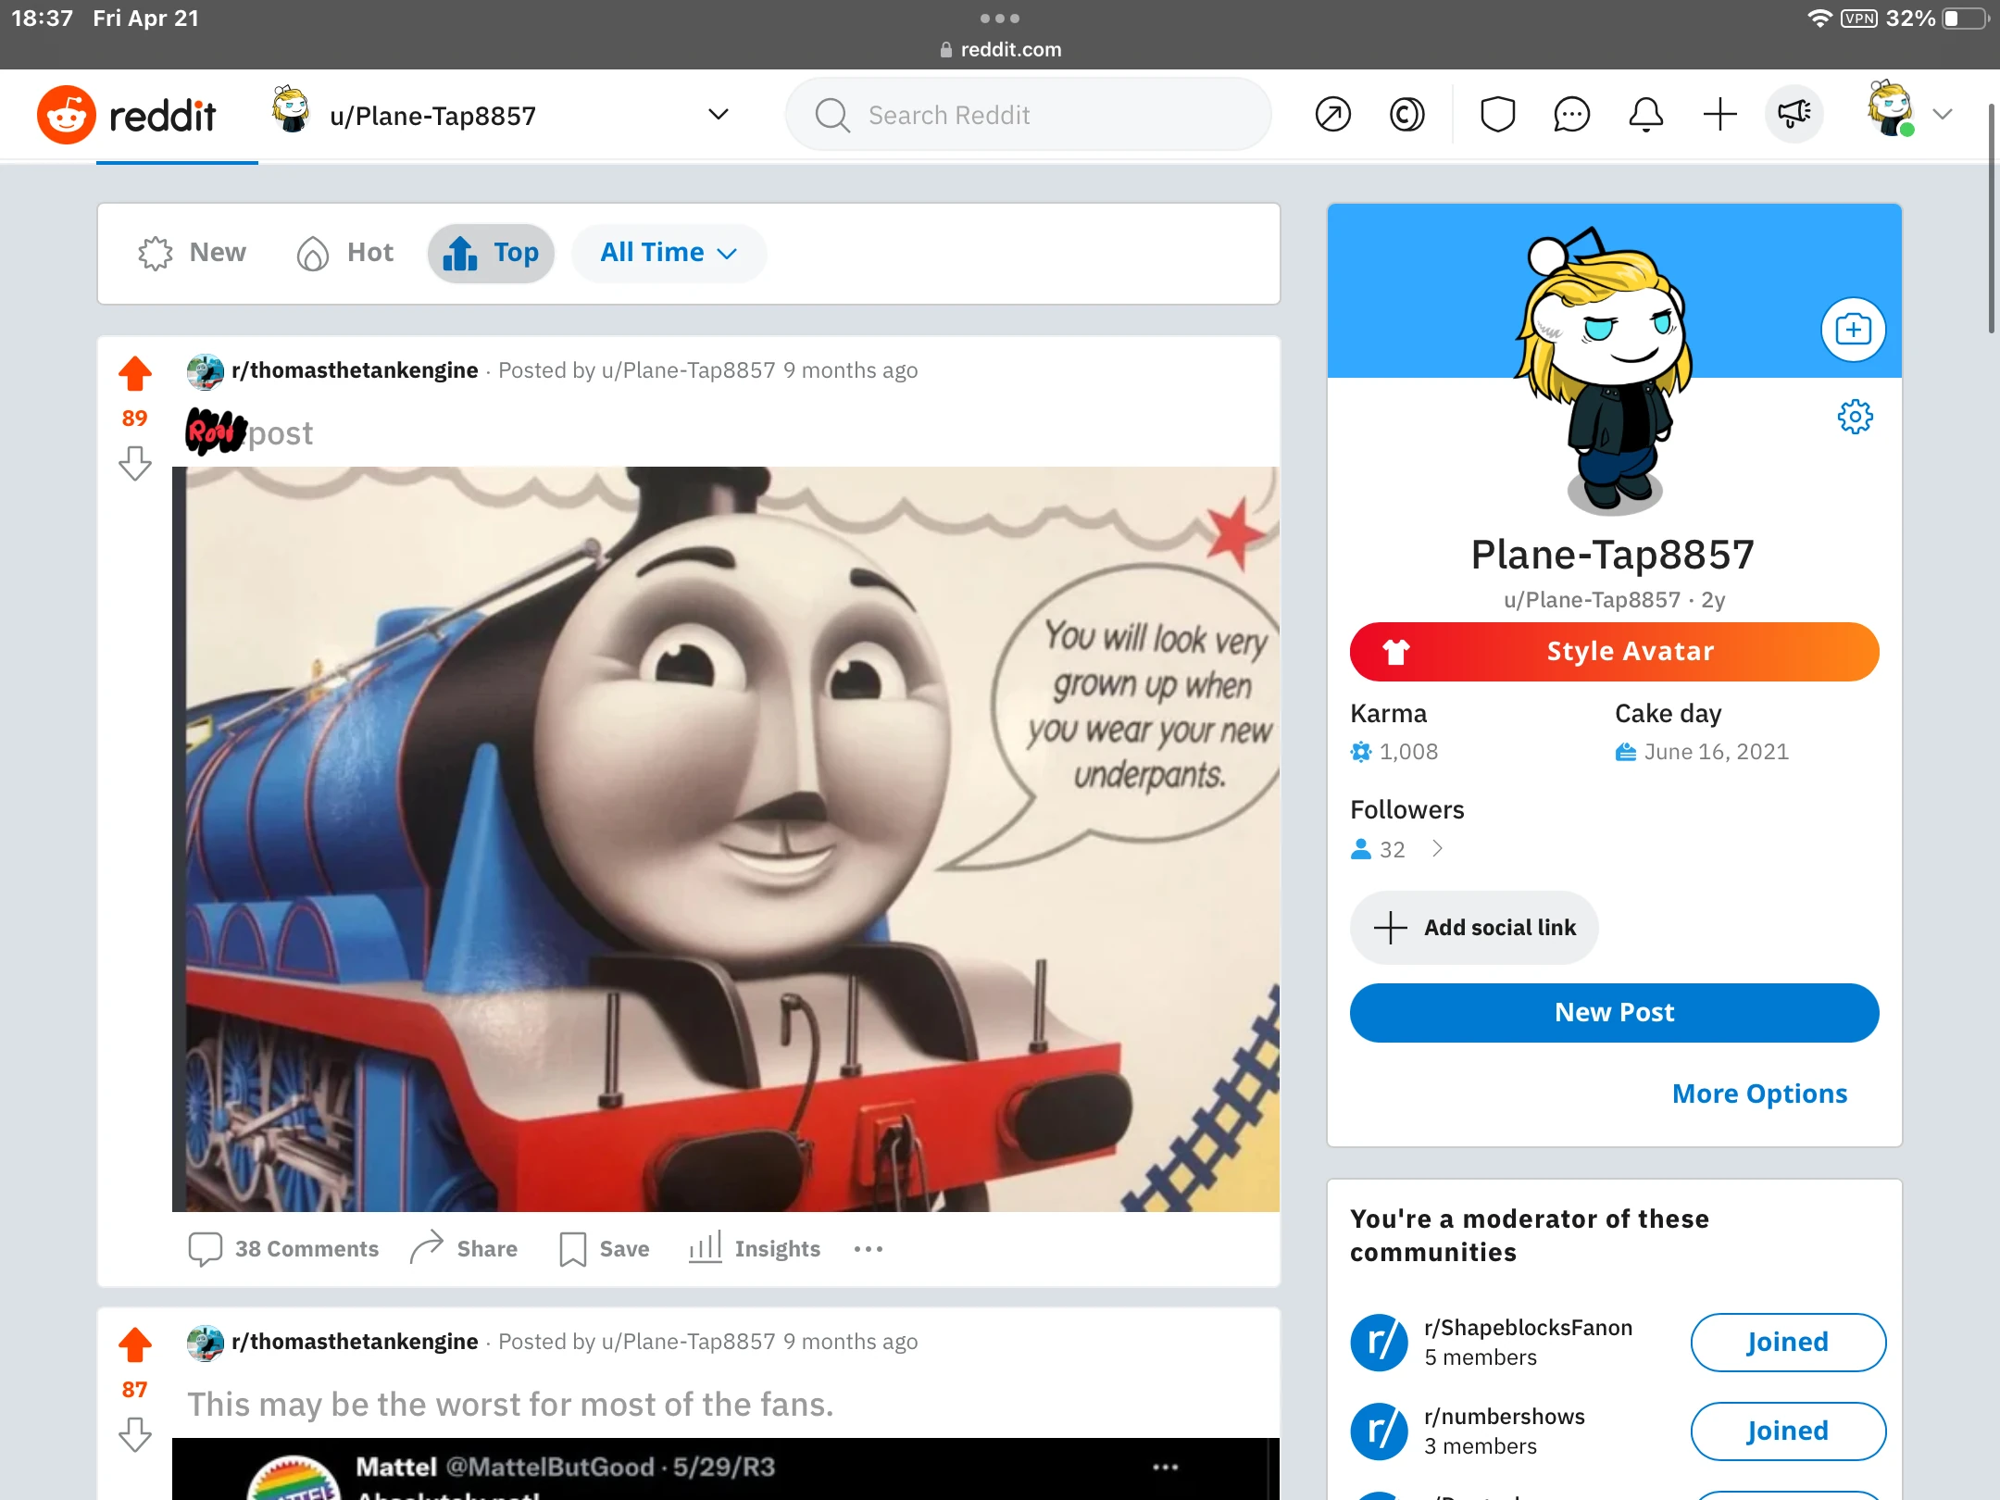Switch to New post sorting
The image size is (2000, 1500).
(191, 252)
